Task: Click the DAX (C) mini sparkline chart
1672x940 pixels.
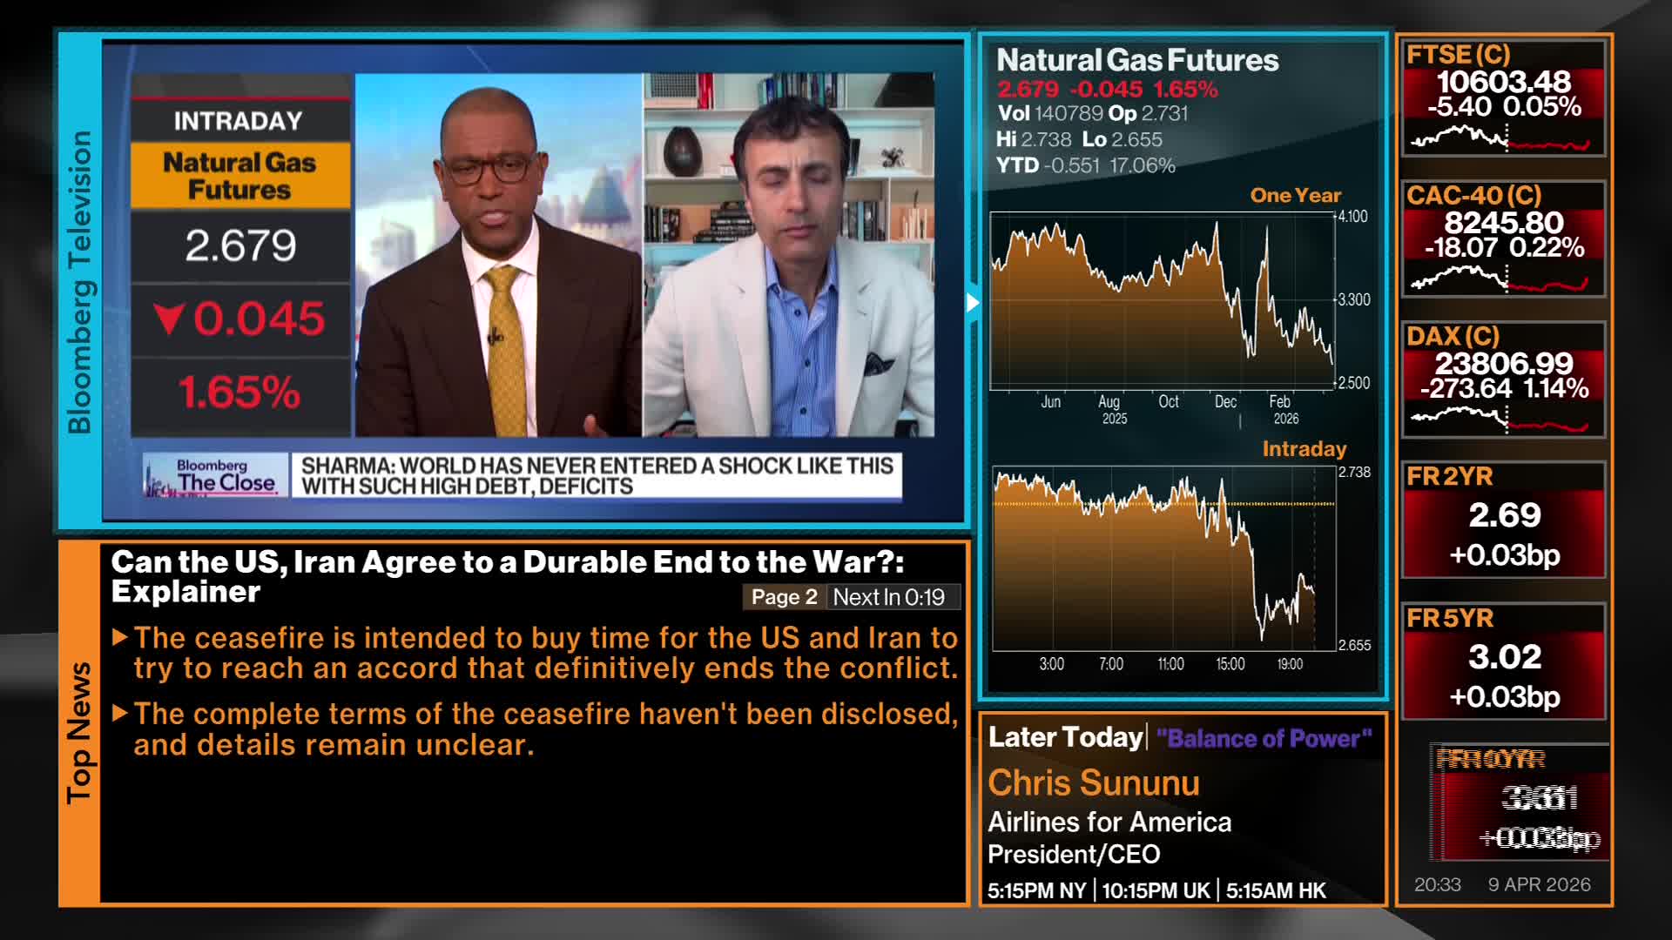Action: pos(1501,420)
